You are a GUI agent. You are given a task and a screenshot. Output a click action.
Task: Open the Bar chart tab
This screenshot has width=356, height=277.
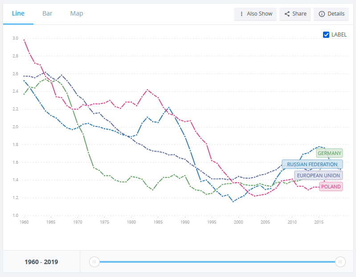[47, 13]
